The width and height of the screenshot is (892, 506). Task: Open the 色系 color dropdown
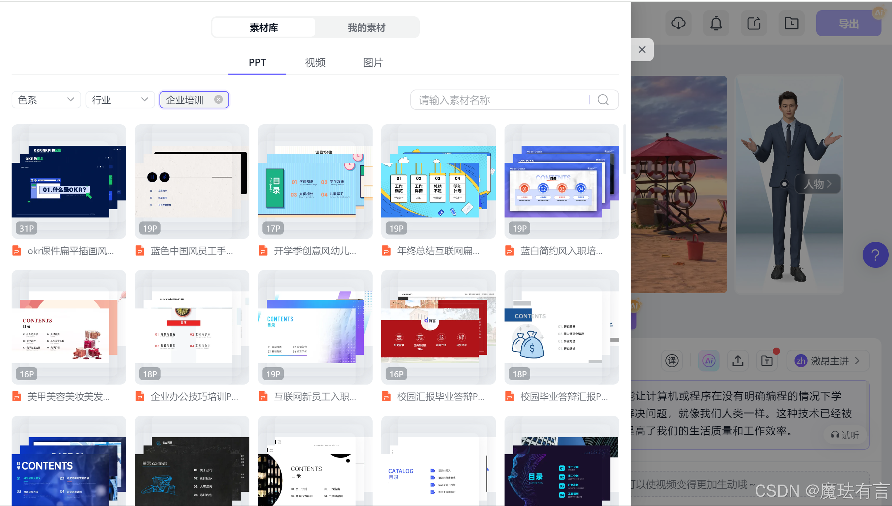coord(46,100)
